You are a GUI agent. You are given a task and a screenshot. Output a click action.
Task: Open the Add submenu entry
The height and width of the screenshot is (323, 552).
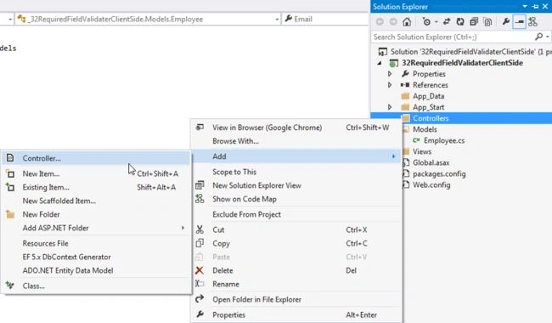(296, 156)
